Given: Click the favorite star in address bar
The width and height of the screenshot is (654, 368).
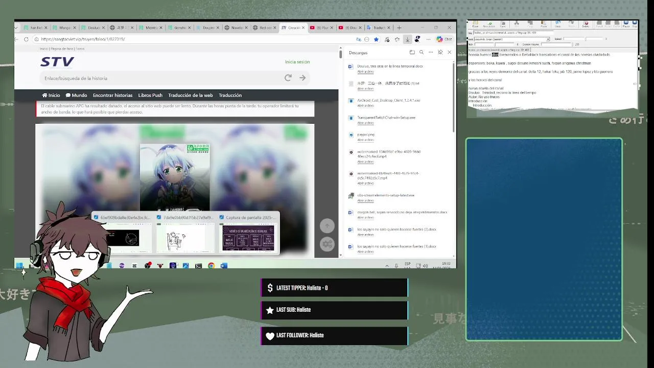Looking at the screenshot, I should pos(376,39).
